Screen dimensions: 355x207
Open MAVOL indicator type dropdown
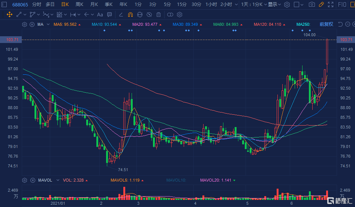click(x=58, y=180)
